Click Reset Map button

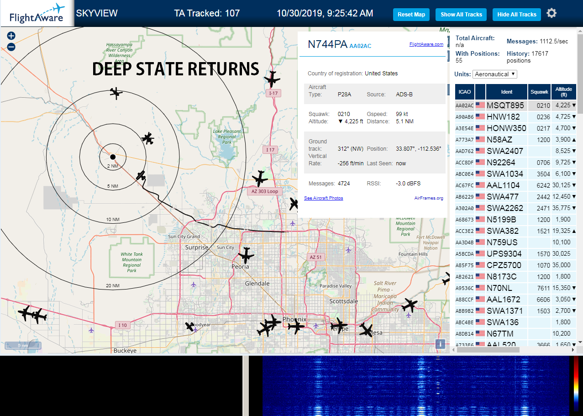pos(411,15)
